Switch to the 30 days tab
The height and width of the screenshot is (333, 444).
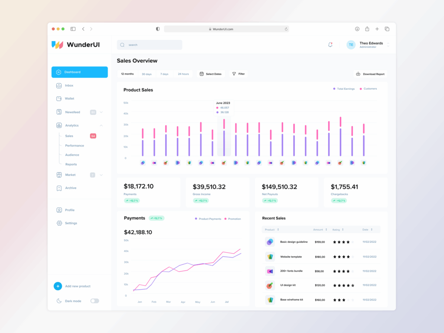pyautogui.click(x=147, y=74)
